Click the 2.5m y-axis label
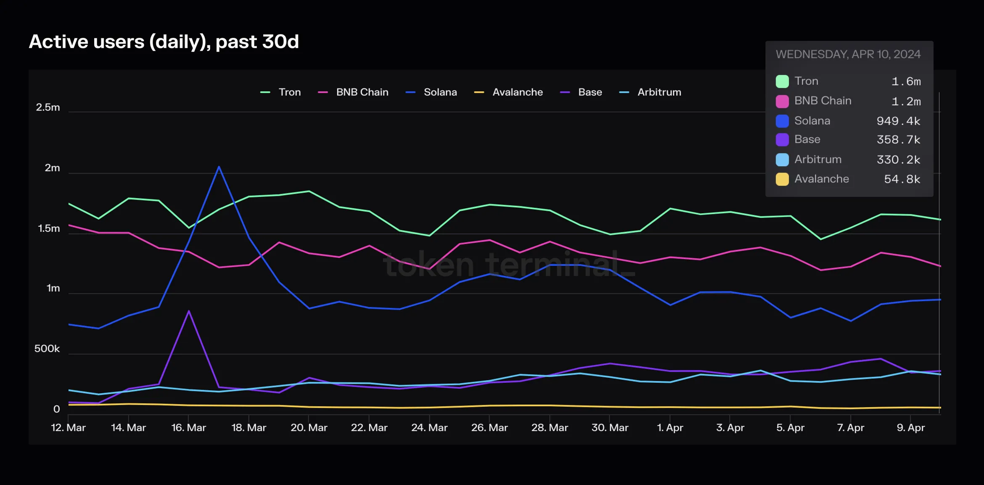 [48, 108]
